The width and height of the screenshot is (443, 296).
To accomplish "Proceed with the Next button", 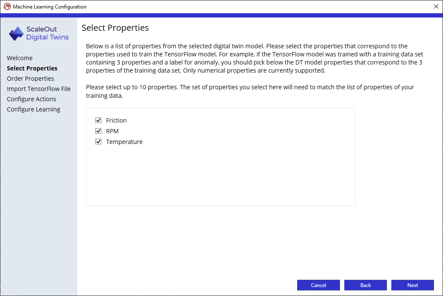I will point(413,285).
